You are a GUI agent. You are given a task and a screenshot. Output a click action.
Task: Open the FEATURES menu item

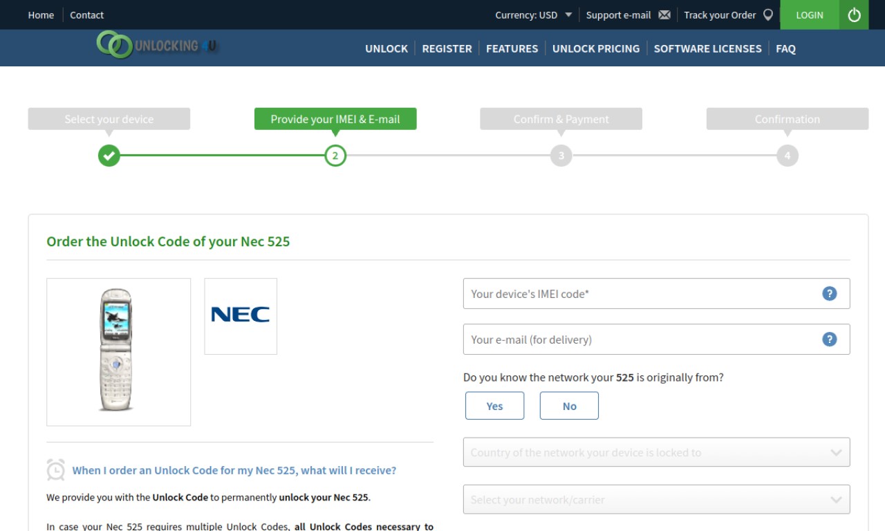tap(512, 48)
